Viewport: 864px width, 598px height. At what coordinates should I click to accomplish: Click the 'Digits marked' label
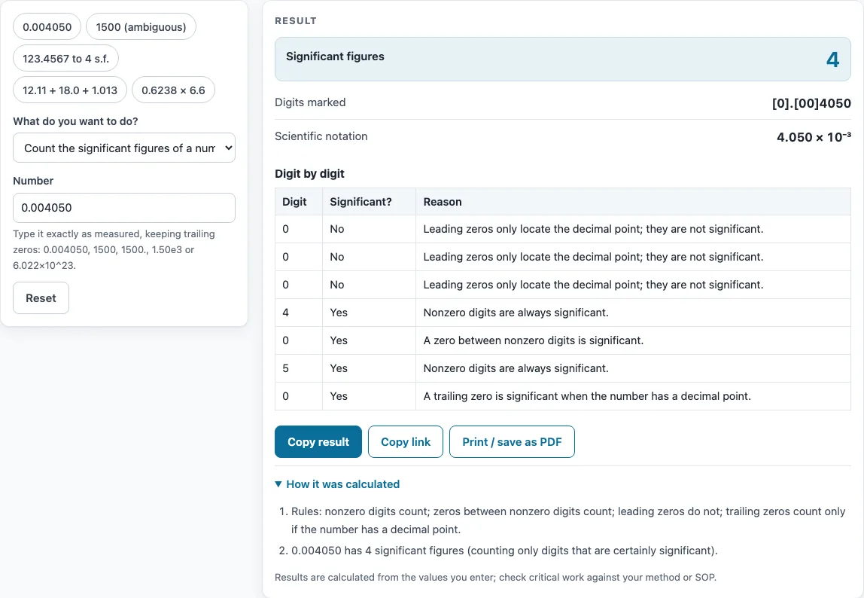310,102
